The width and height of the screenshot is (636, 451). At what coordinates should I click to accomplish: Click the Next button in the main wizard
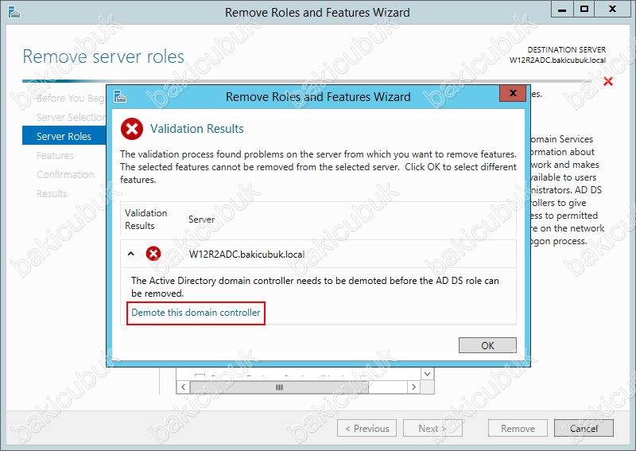click(x=432, y=428)
